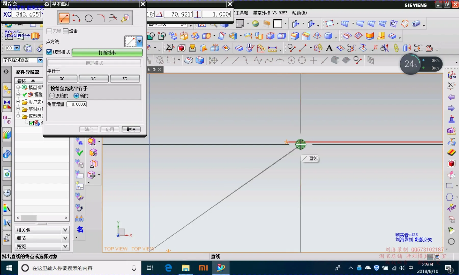Screen dimensions: 459x275
Task: Click the text annotation 'A' toolbar icon
Action: [329, 48]
